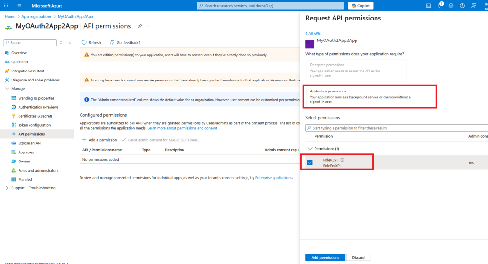The height and width of the screenshot is (264, 488).
Task: Click the Add permissions button
Action: pyautogui.click(x=324, y=257)
